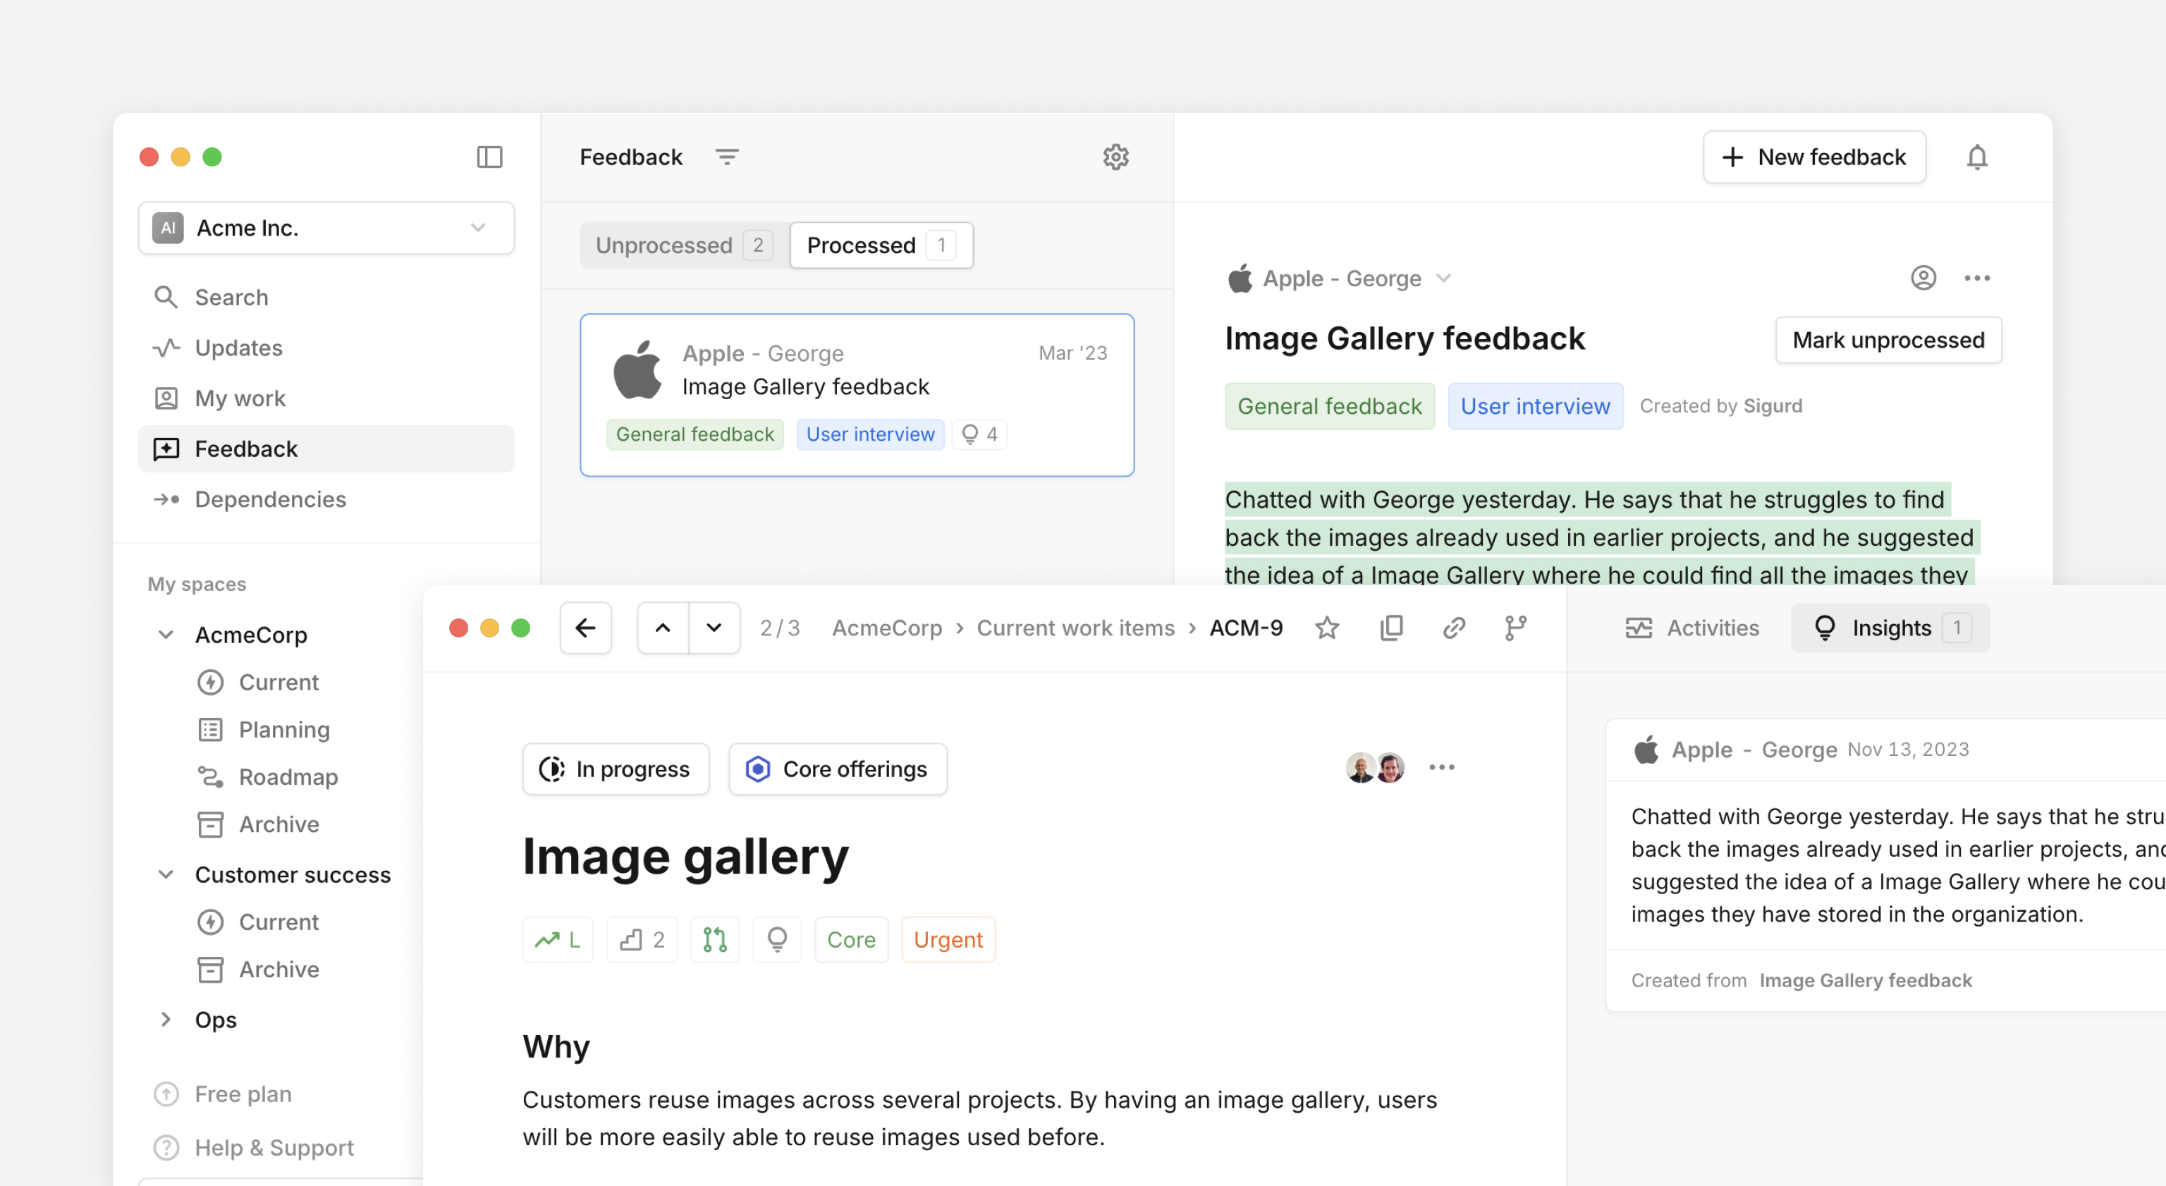This screenshot has width=2166, height=1186.
Task: Copy link of ACM-9 item
Action: 1454,628
